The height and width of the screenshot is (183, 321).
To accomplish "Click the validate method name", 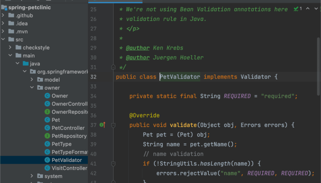I will click(183, 125).
